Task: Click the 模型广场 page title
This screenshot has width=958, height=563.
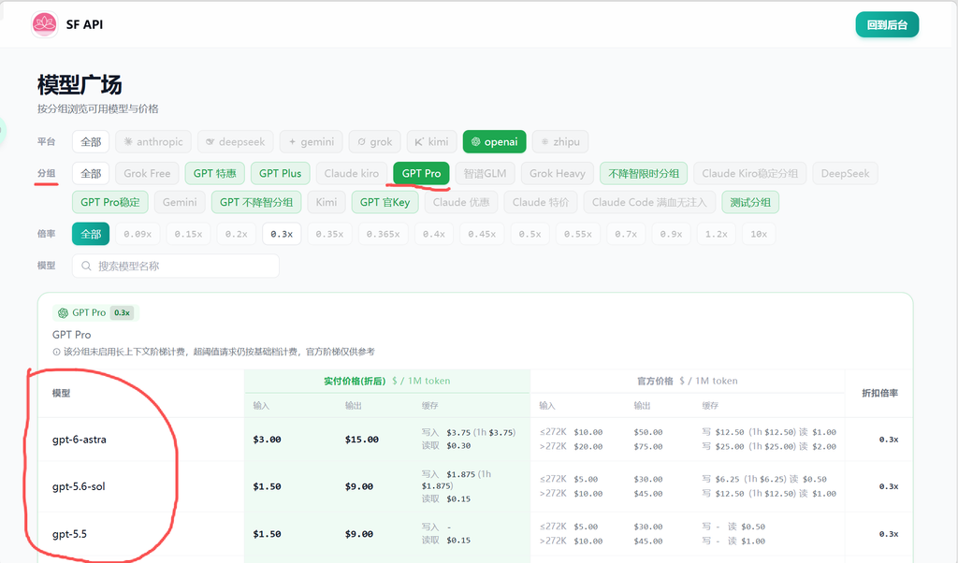Action: click(80, 84)
